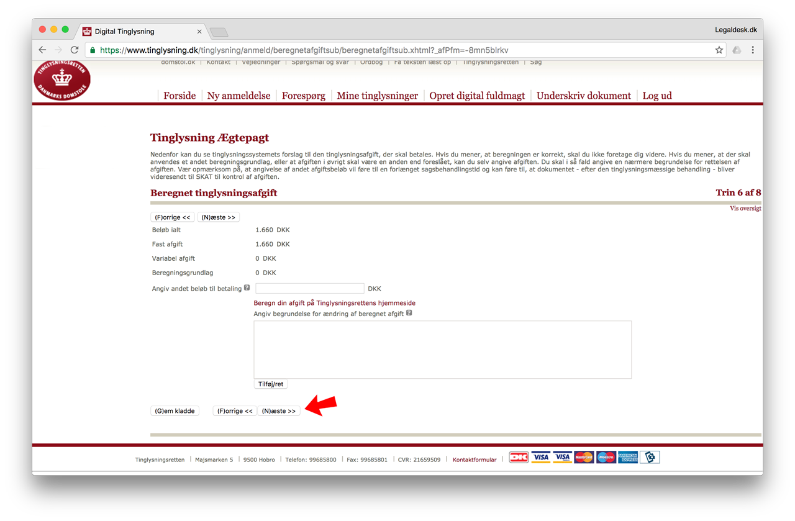Click the bottom (N)æste >> button
This screenshot has width=795, height=521.
point(279,410)
